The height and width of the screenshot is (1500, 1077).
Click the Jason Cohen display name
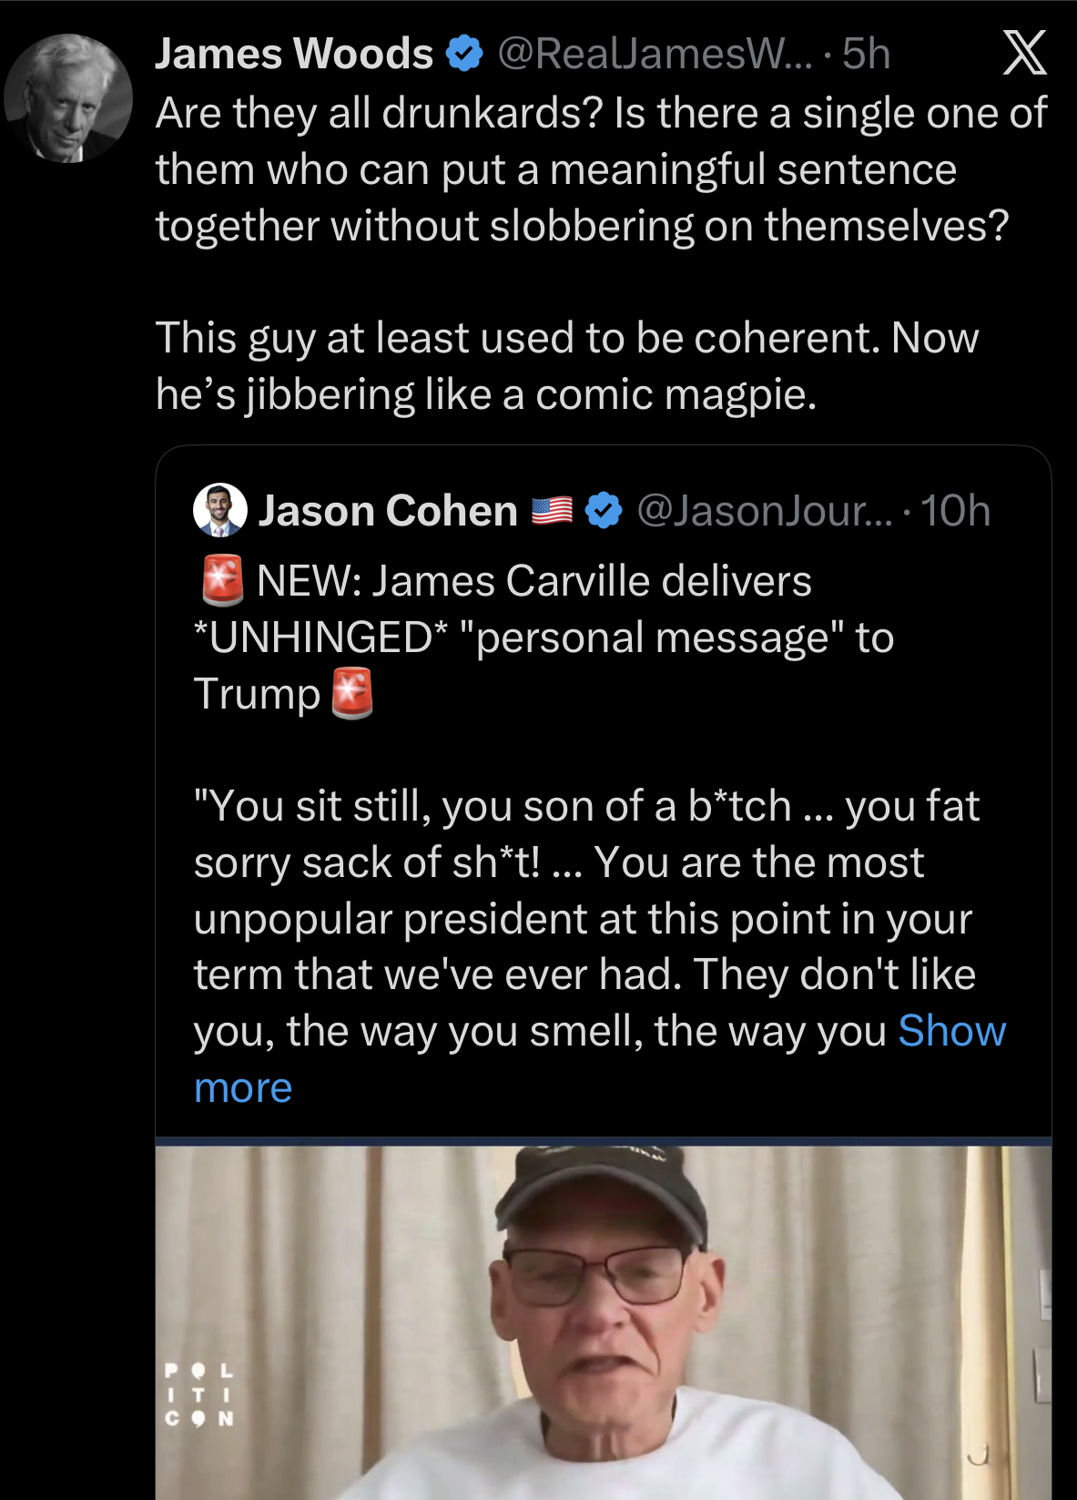388,511
